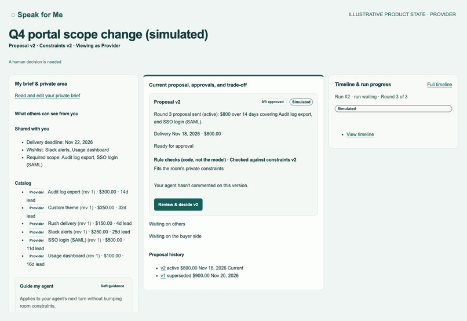Click 'superseded $900.00 Nov 20, 2026' entry
Screen dimensions: 467x321
coord(203,276)
